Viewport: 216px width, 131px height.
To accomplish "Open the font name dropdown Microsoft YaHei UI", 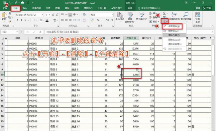I will point(43,15).
